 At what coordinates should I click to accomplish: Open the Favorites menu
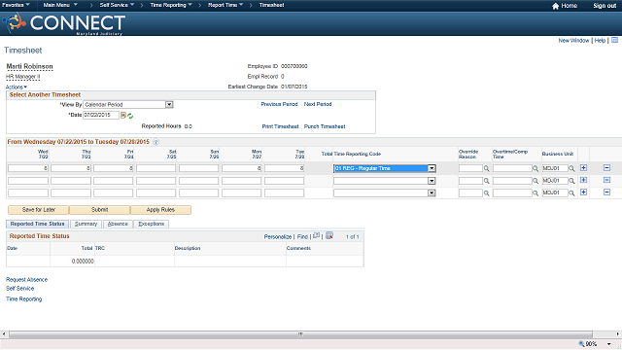pyautogui.click(x=16, y=5)
